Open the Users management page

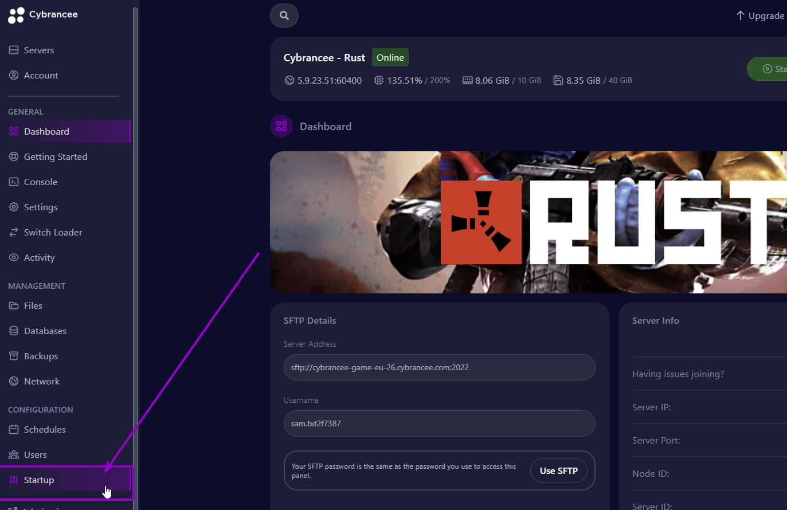tap(35, 454)
